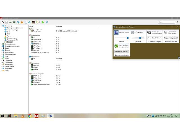Click the clock-shaped sensor toolbar icon
Viewport: 180px width, 135px height.
click(37, 22)
